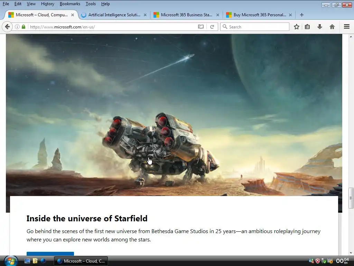
Task: Click the page scrollbar thumb
Action: point(351,198)
